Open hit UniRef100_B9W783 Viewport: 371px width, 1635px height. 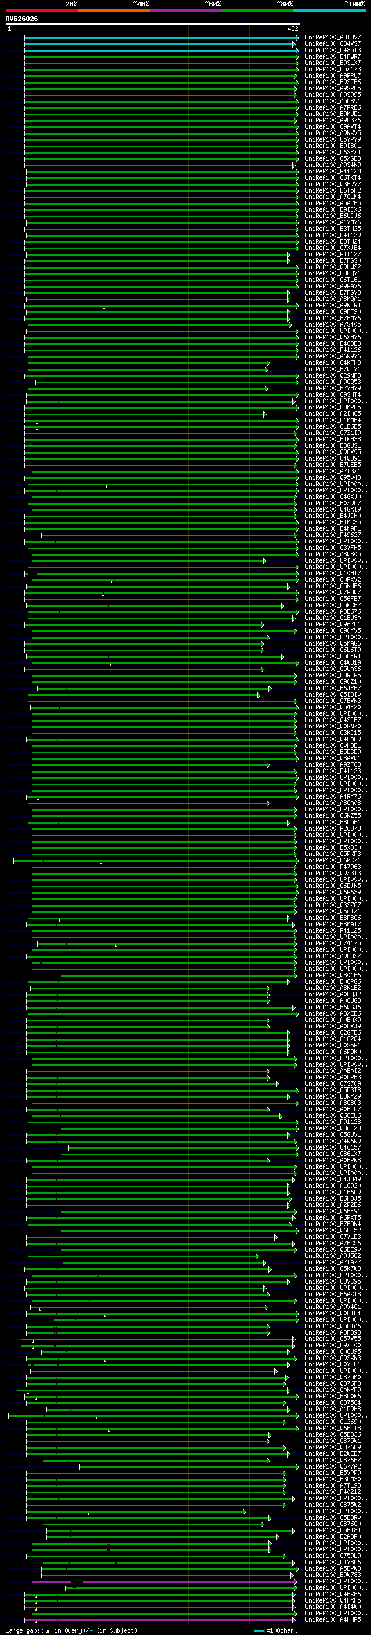[x=332, y=1575]
